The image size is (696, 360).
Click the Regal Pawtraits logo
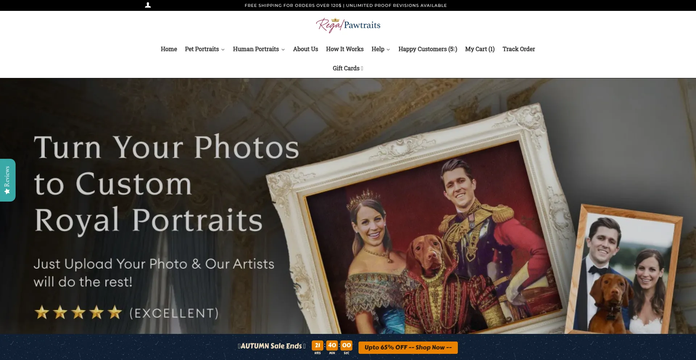[348, 25]
